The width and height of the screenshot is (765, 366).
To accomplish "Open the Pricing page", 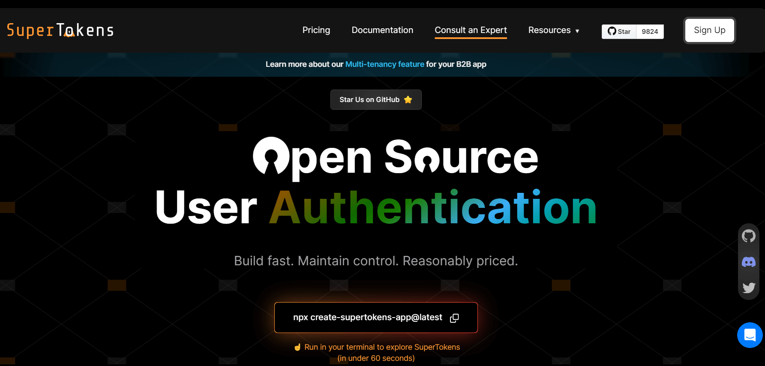I will tap(316, 30).
